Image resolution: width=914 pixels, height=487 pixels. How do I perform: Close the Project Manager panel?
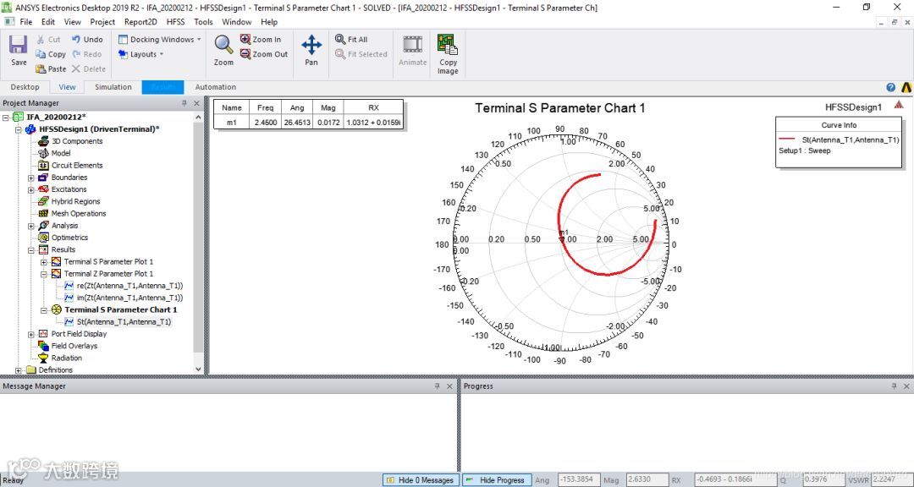pos(196,103)
